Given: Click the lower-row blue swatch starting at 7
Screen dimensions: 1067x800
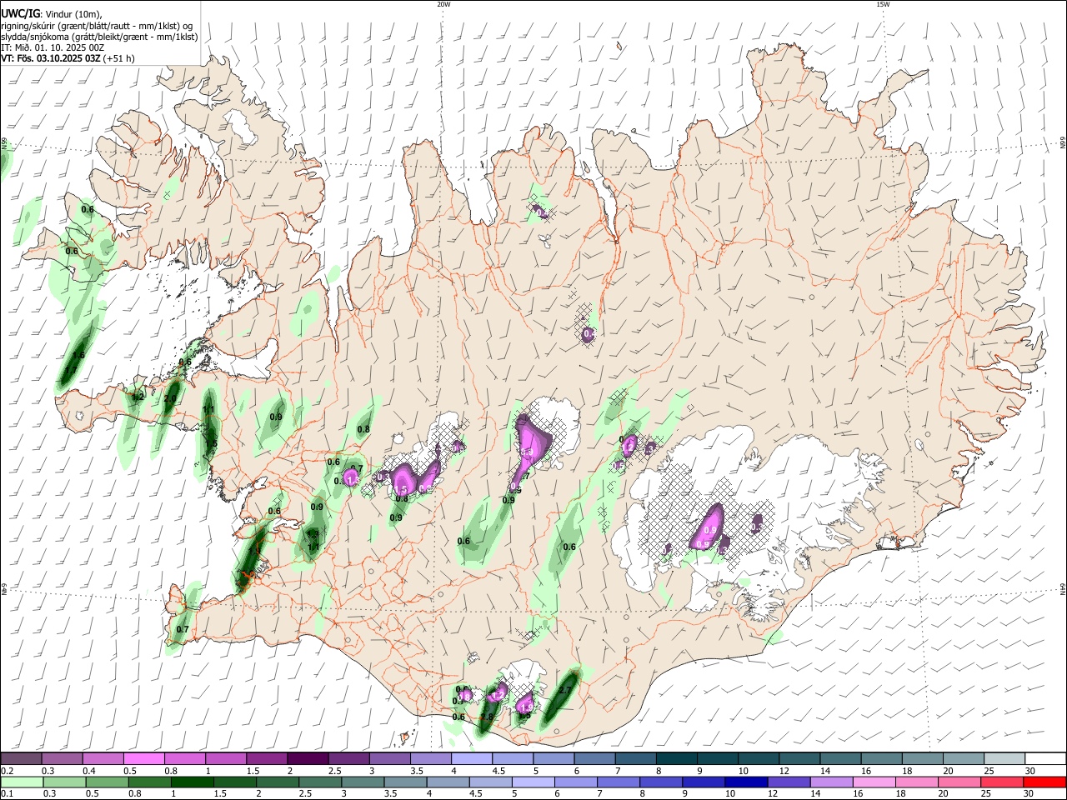Looking at the screenshot, I should [619, 782].
